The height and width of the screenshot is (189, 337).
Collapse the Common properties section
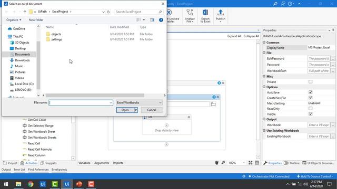[264, 43]
